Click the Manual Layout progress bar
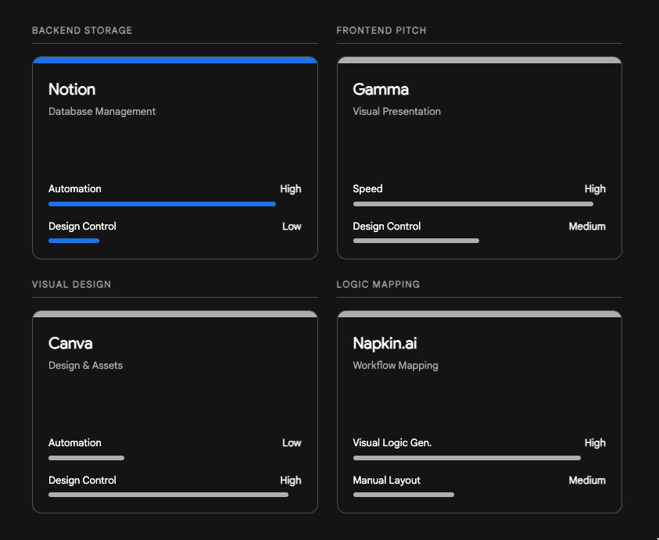Screen dimensions: 659x540 [403, 495]
